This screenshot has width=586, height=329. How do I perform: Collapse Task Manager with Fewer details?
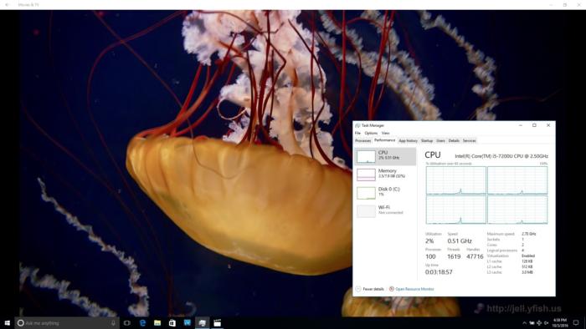[370, 289]
